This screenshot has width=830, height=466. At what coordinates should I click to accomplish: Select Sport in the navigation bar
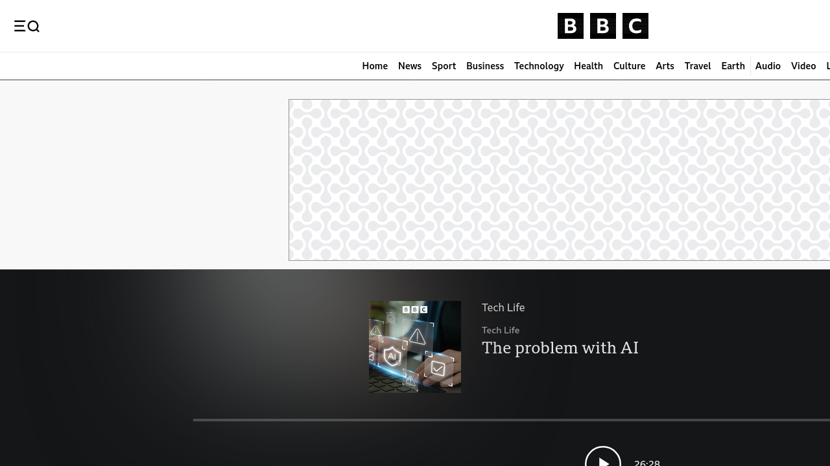(444, 66)
